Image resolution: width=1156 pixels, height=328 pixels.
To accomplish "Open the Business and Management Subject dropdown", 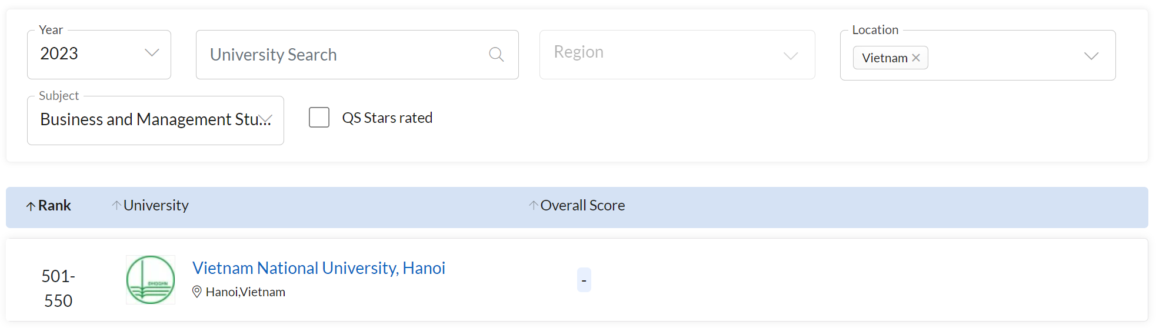I will (155, 121).
